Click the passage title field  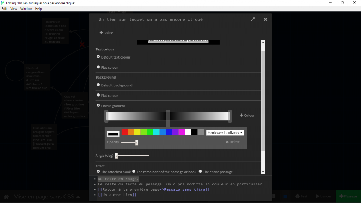tap(171, 20)
